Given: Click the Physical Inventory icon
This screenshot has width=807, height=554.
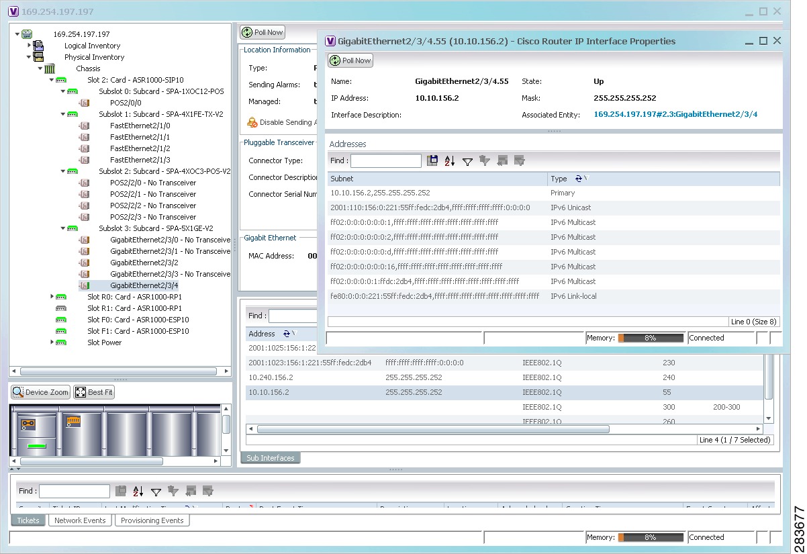Looking at the screenshot, I should click(38, 57).
